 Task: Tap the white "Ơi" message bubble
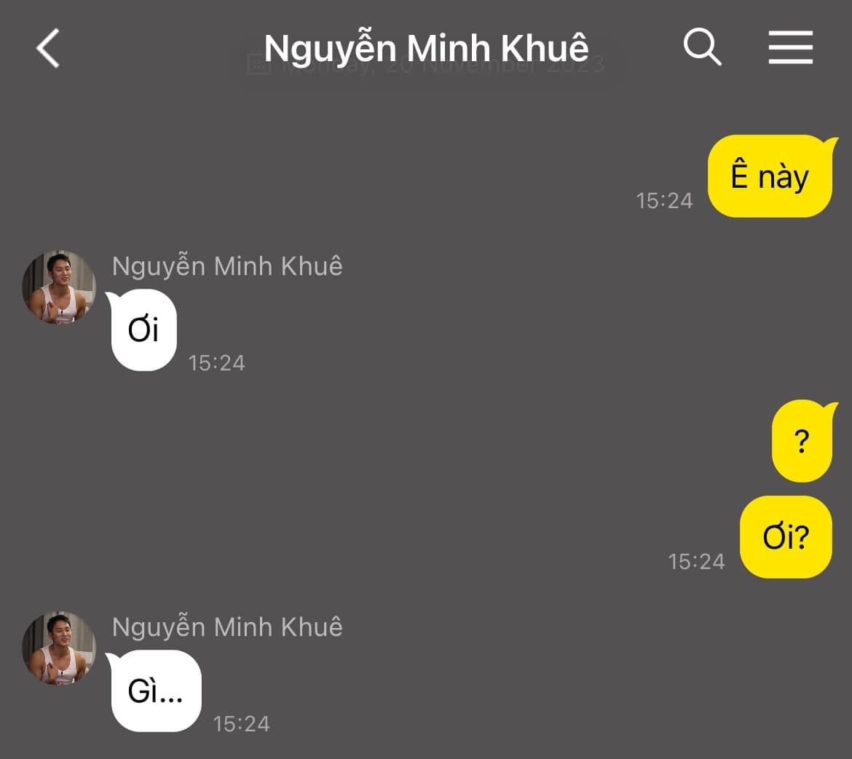[x=143, y=330]
